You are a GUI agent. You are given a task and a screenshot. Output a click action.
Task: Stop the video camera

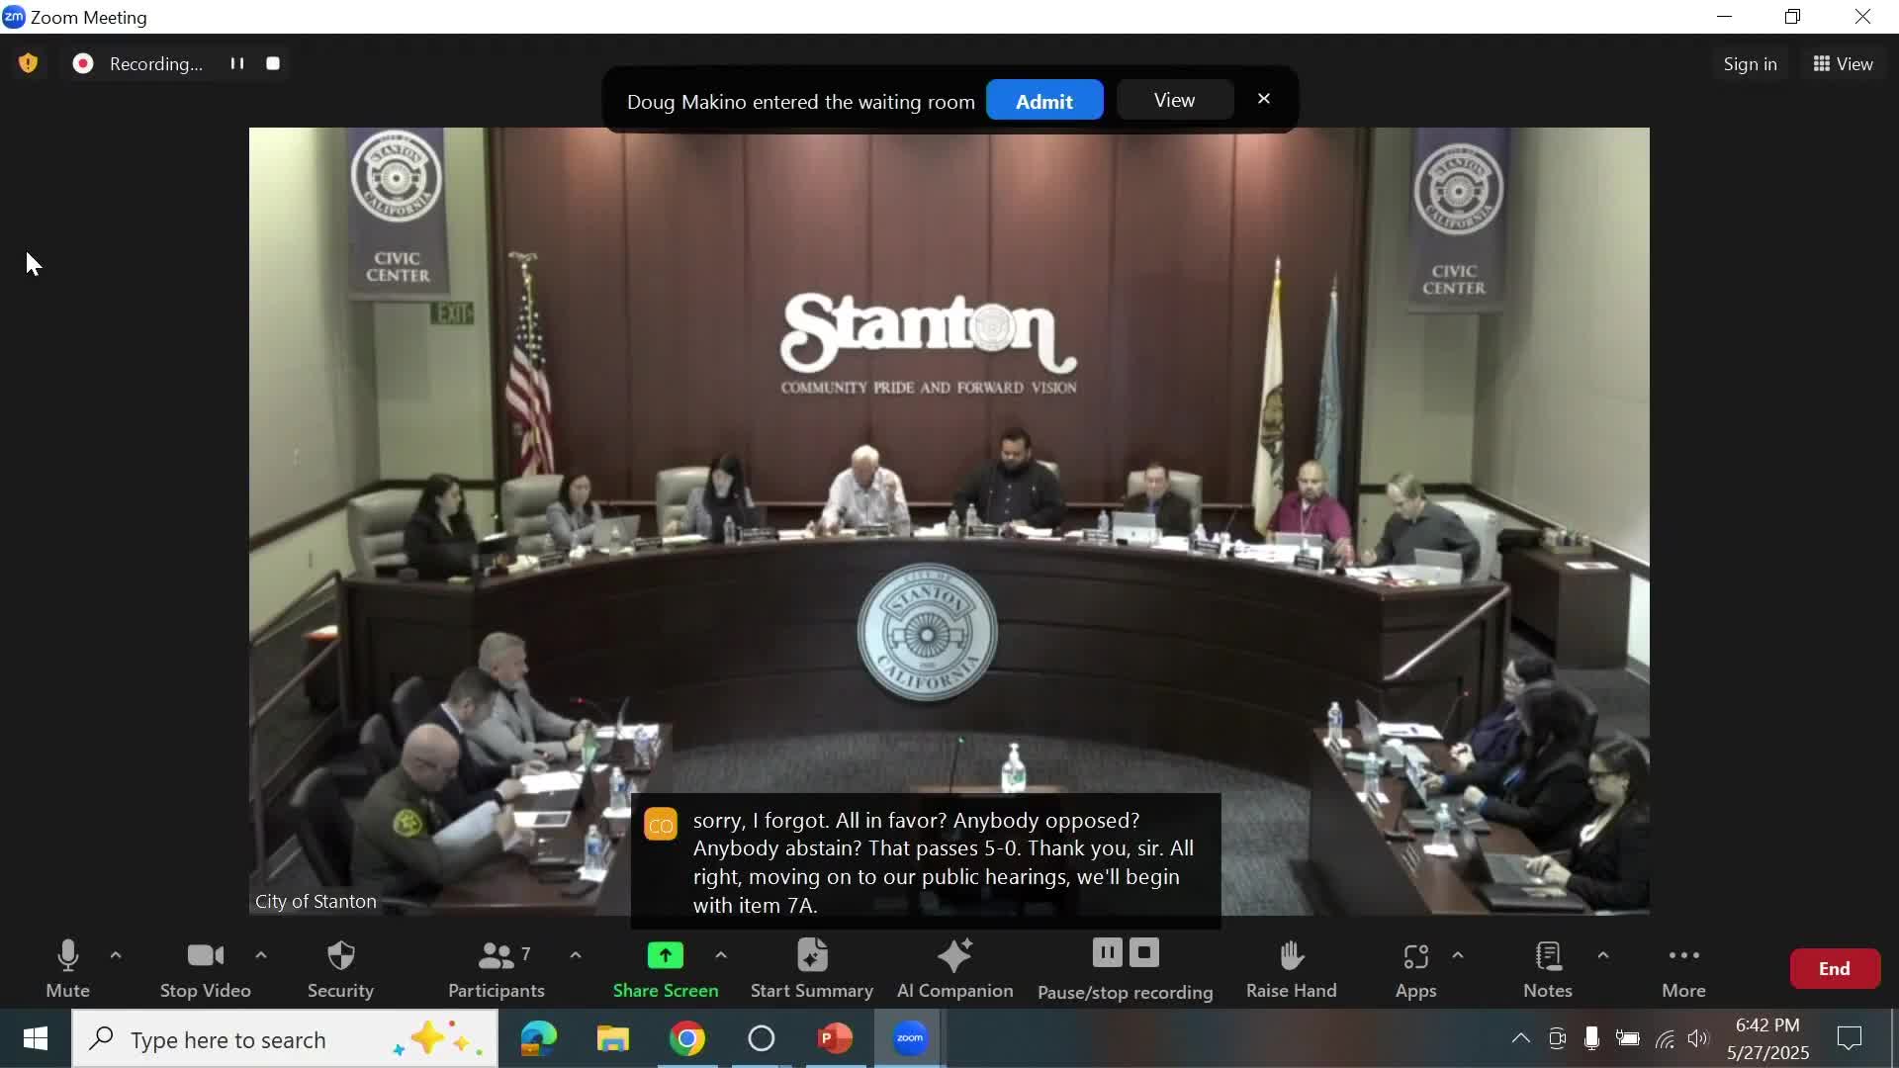[x=204, y=967]
